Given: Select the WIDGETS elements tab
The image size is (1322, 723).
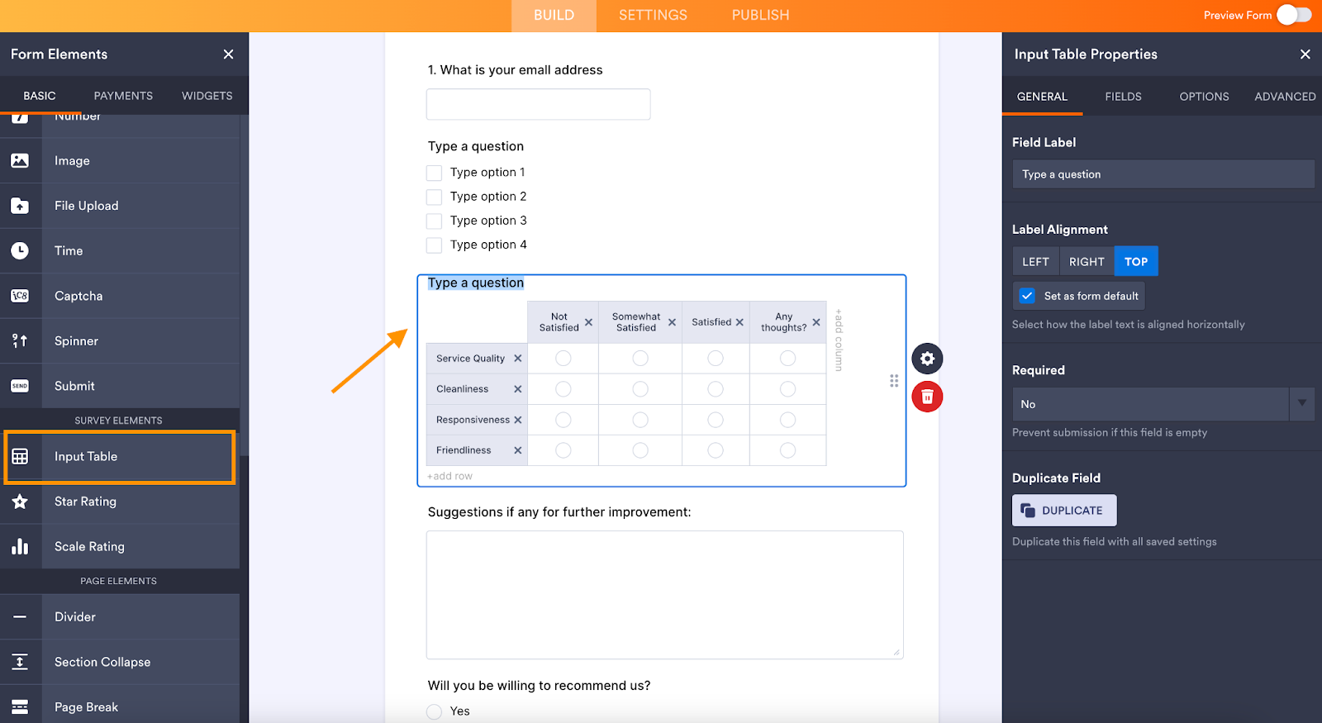Looking at the screenshot, I should click(207, 96).
